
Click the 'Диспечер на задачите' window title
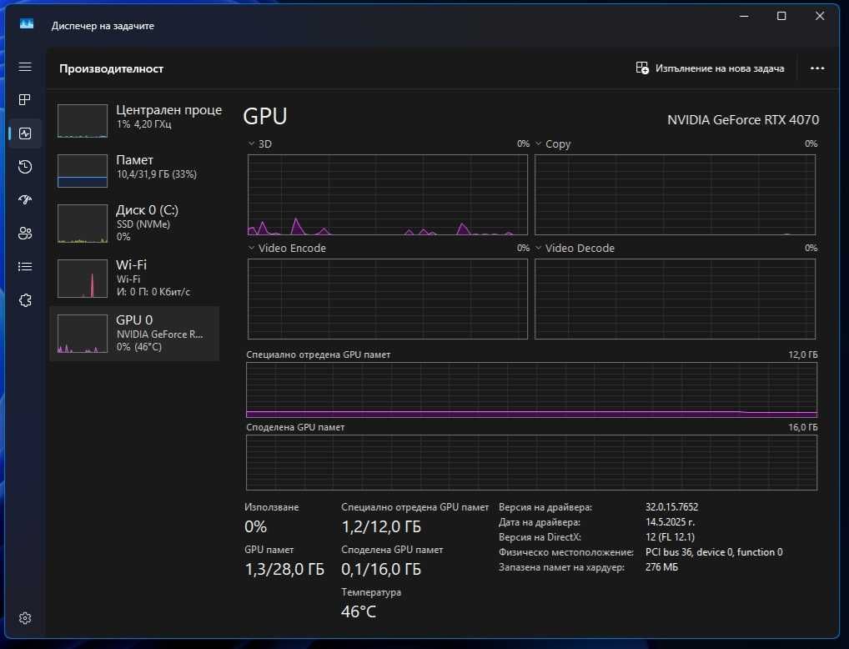click(103, 26)
